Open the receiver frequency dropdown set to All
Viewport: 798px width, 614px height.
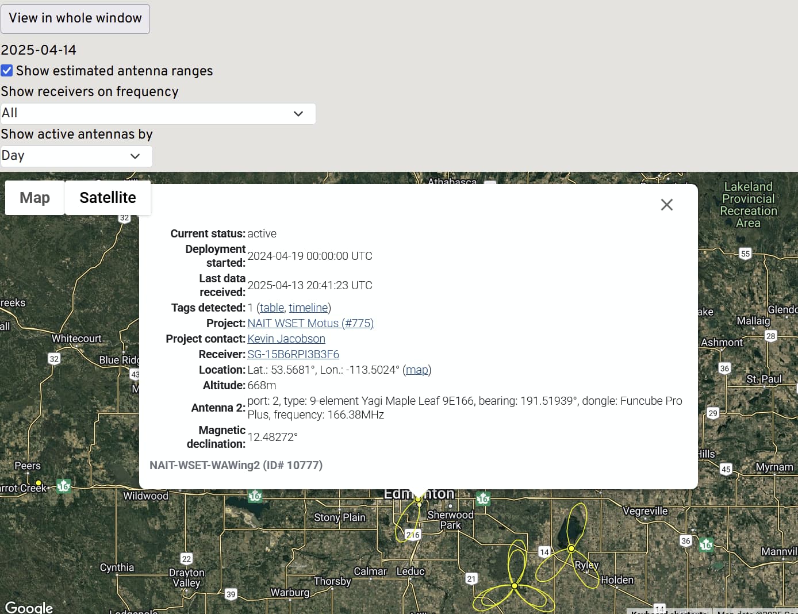point(158,114)
